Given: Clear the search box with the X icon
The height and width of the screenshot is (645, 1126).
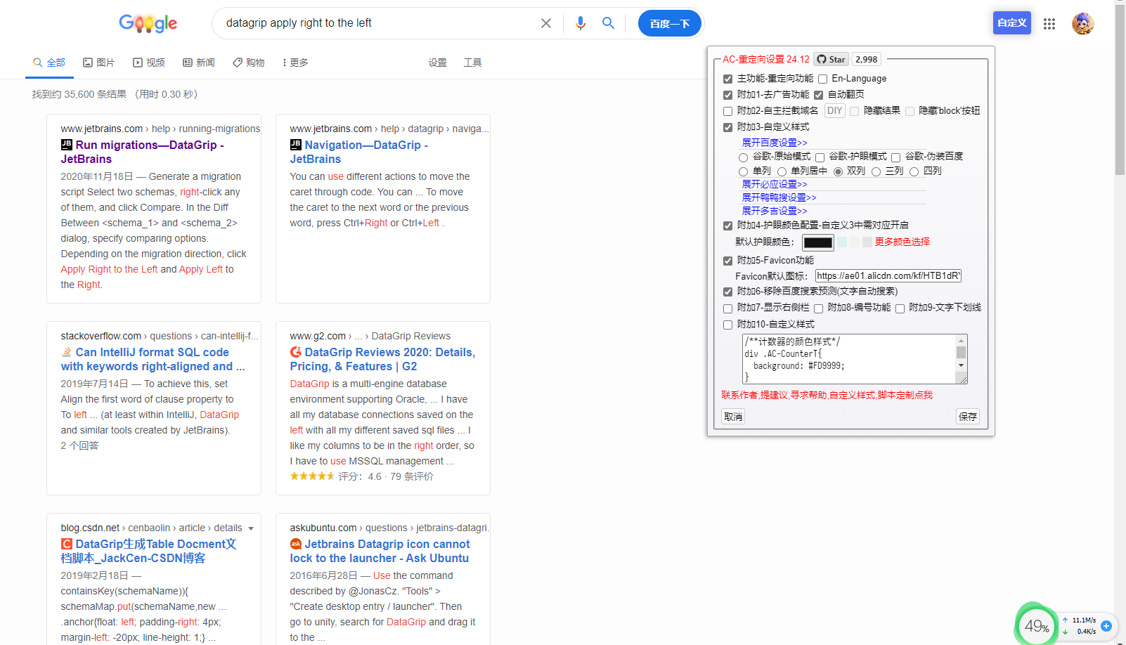Looking at the screenshot, I should pos(546,22).
